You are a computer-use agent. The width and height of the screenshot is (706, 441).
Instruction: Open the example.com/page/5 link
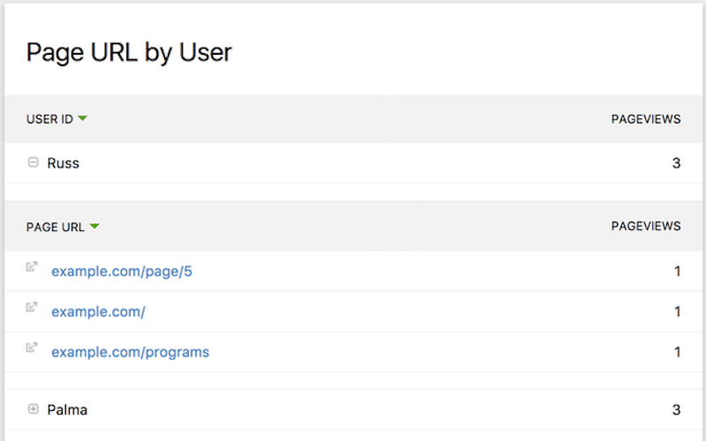(122, 272)
